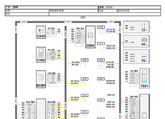Click the BCM1 module icon
This screenshot has width=165, height=119.
coord(41,77)
